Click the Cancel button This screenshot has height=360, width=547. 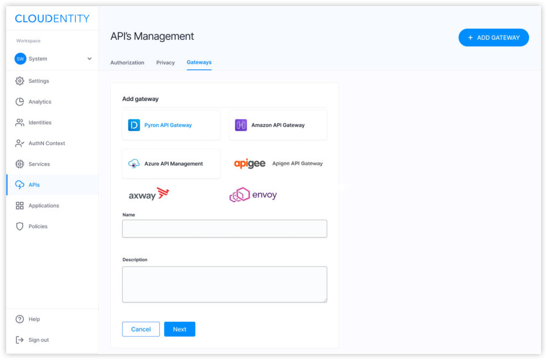click(141, 329)
